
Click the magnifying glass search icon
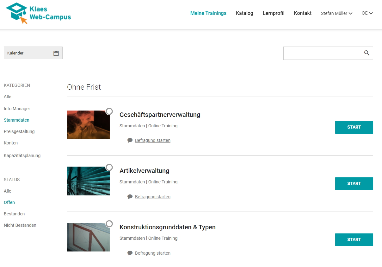pos(367,53)
